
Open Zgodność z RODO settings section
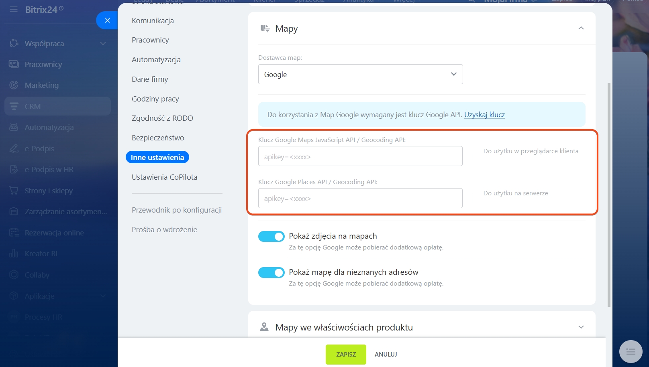pyautogui.click(x=162, y=118)
